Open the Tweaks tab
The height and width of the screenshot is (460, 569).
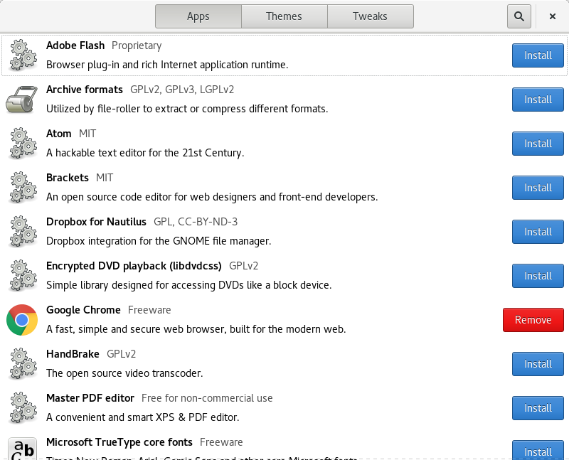pos(370,16)
